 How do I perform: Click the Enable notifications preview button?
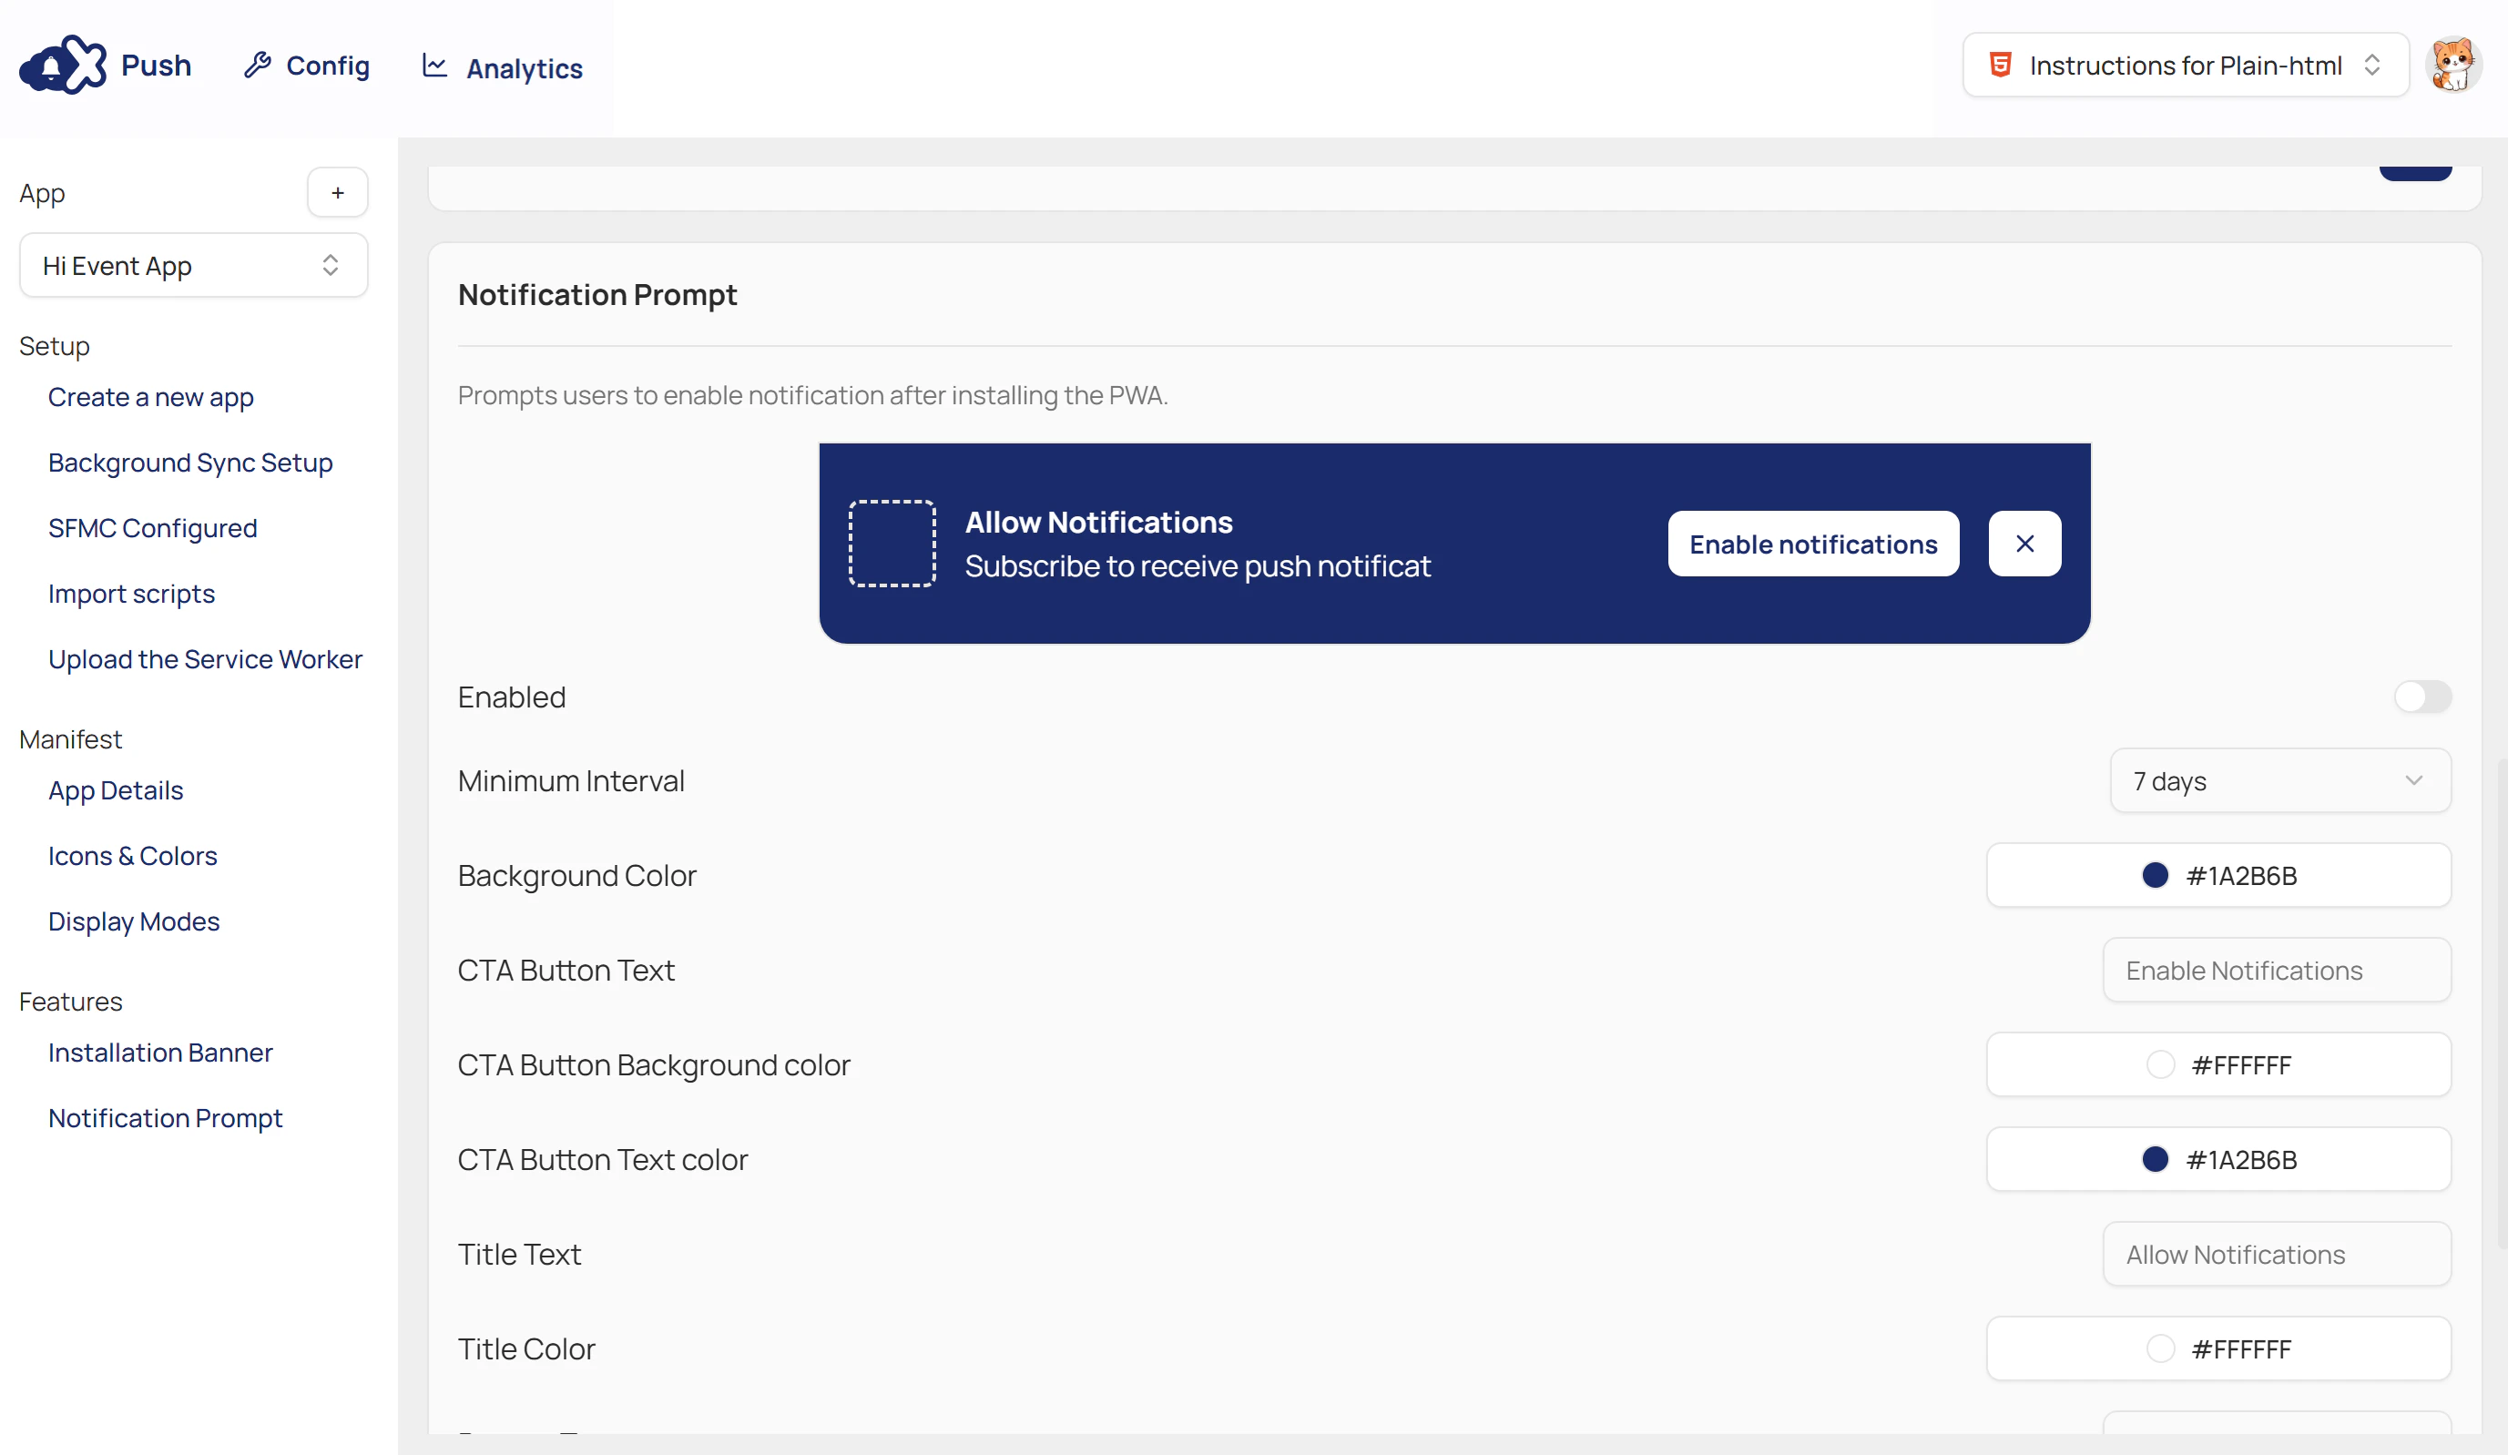pos(1813,544)
